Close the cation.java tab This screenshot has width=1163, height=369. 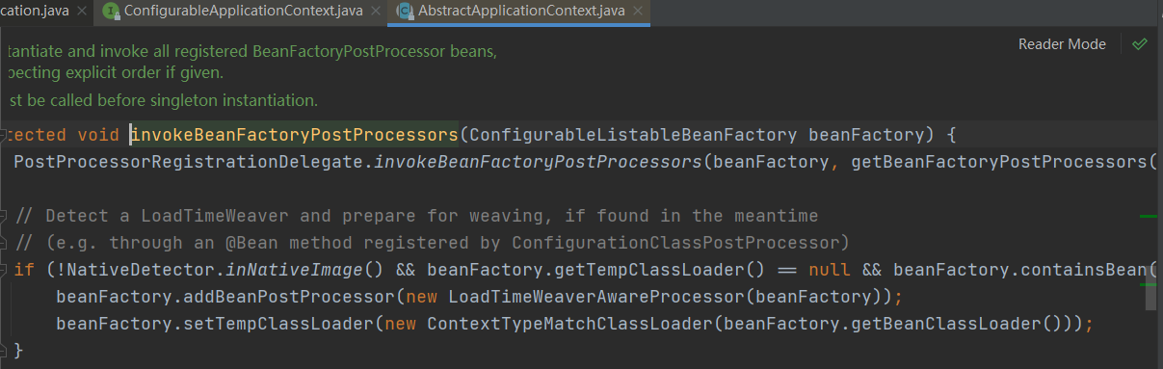[80, 13]
